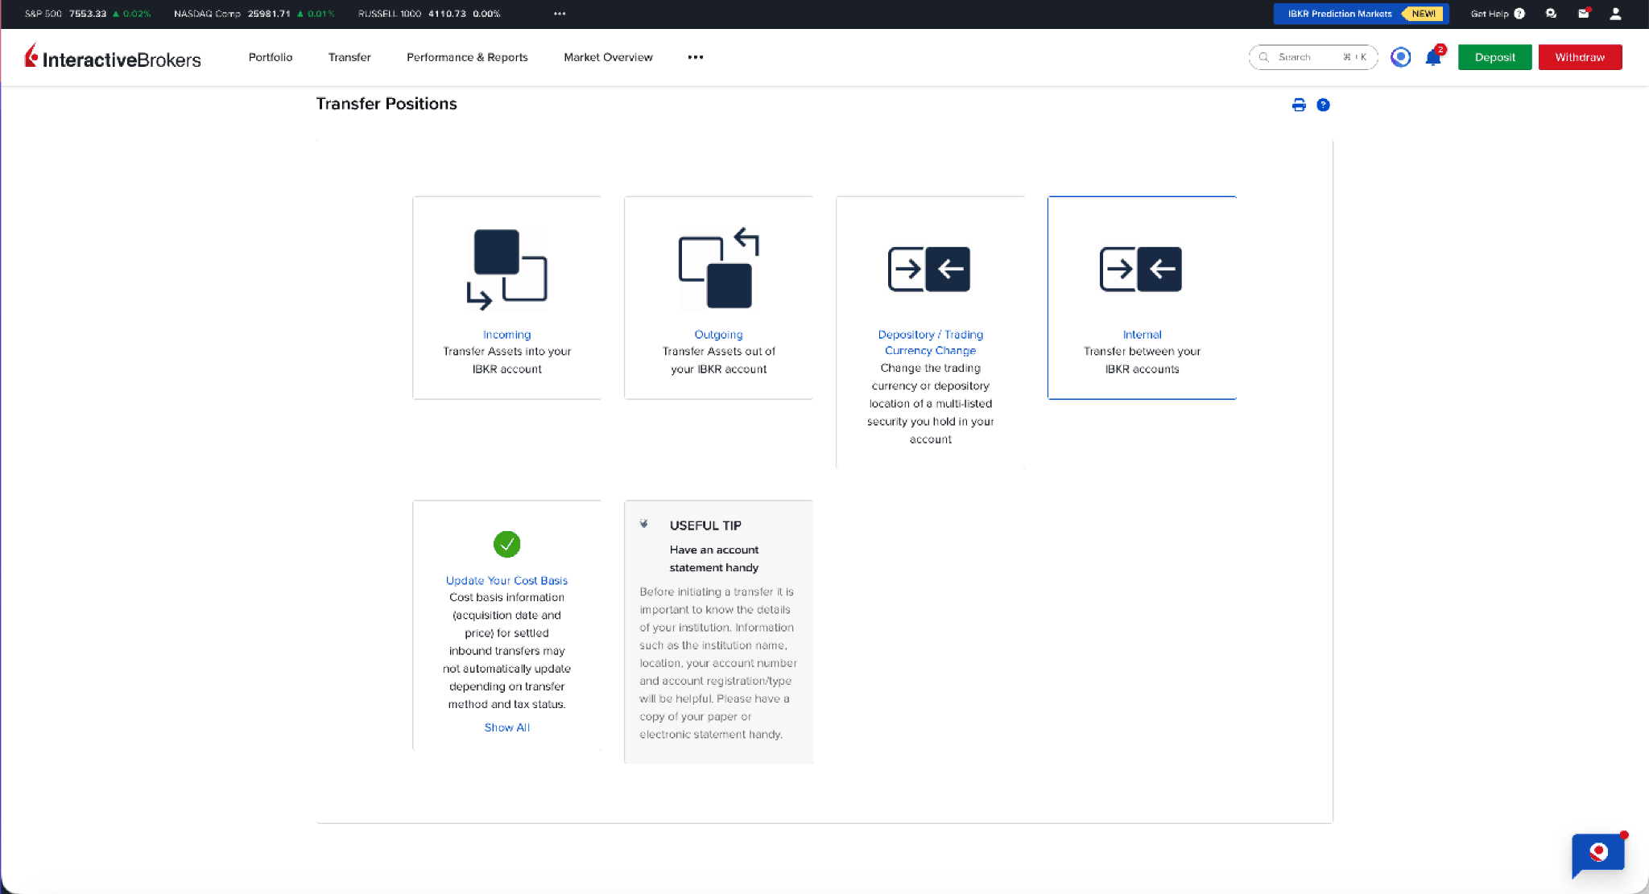1649x894 pixels.
Task: Click 'Transfer between your IBKR accounts' text
Action: [x=1142, y=360]
